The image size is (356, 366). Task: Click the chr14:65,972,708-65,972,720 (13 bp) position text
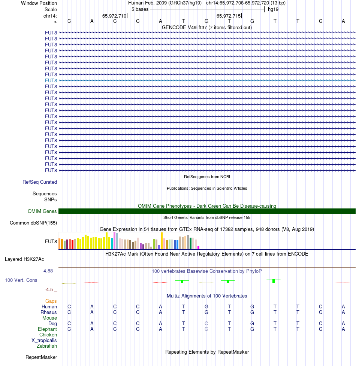coord(246,3)
